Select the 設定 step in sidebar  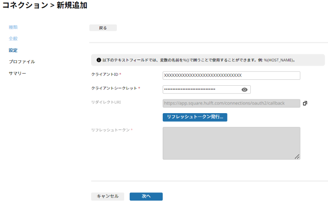[13, 50]
